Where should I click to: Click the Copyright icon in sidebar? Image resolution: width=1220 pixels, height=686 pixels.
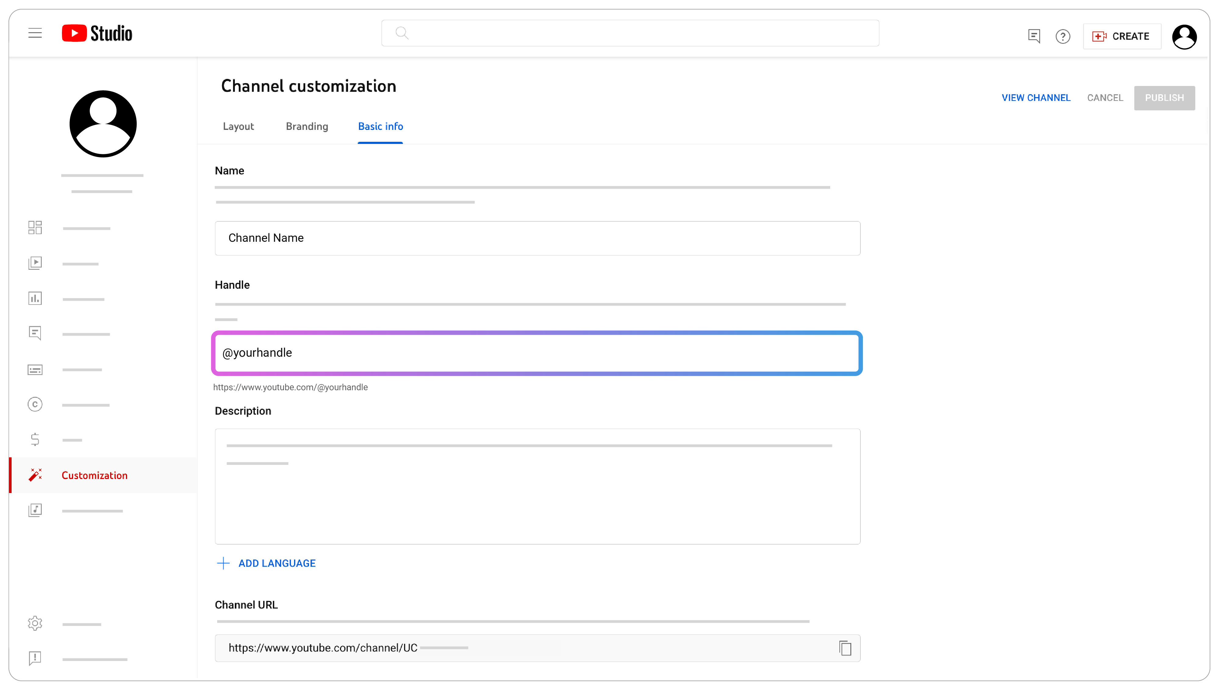tap(34, 404)
